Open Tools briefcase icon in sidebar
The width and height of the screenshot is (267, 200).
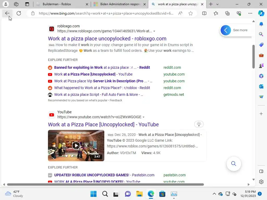coord(261,55)
